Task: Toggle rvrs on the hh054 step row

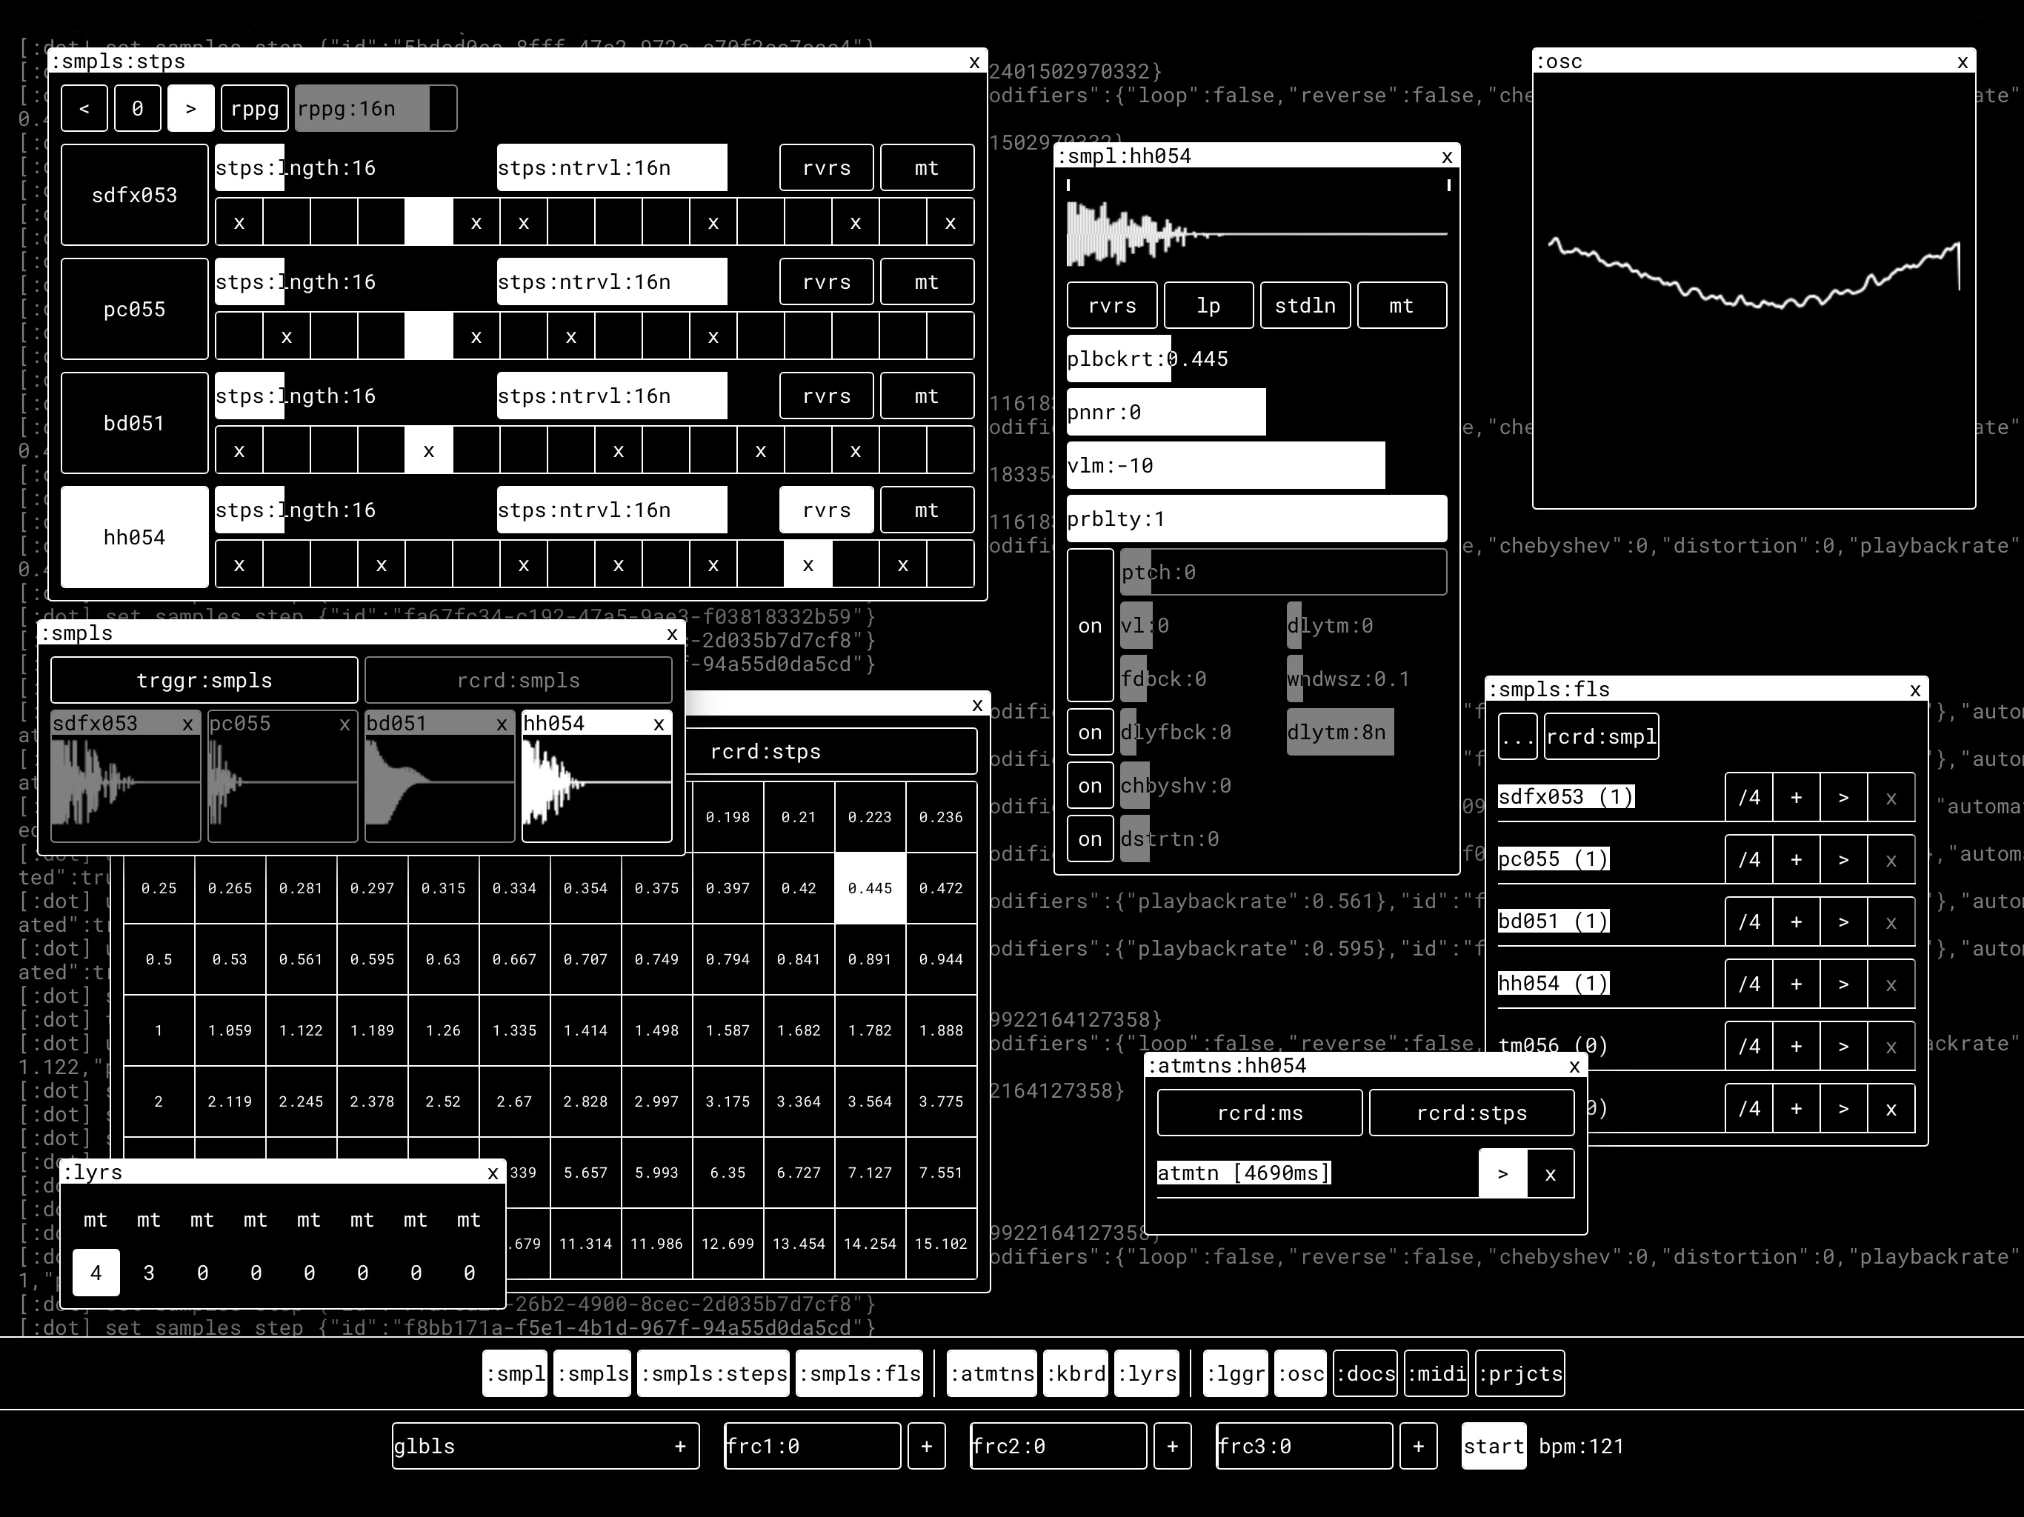Action: coord(826,510)
